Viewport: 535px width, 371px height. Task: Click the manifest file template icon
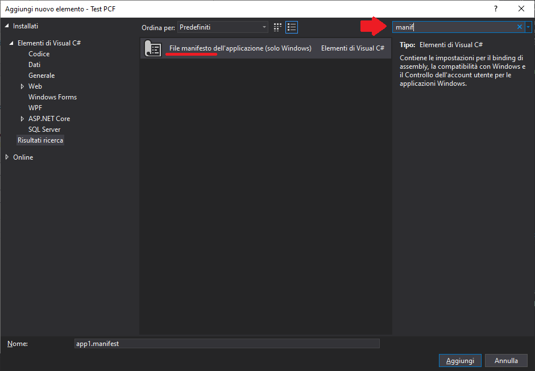(x=153, y=49)
